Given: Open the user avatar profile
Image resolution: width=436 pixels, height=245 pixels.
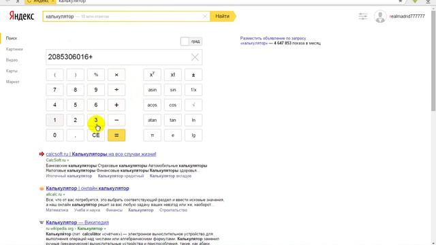Looking at the screenshot, I should tap(380, 16).
